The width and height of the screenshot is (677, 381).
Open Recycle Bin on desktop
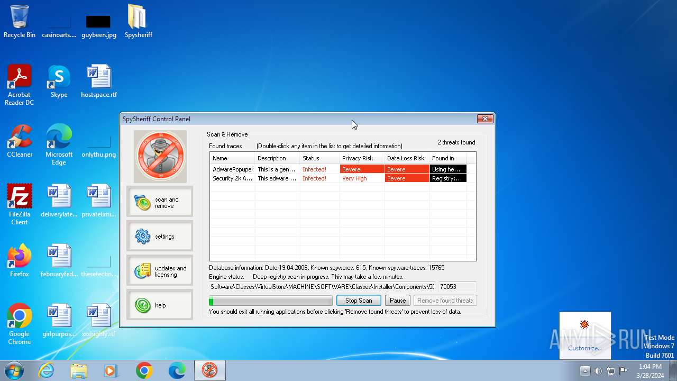point(20,21)
